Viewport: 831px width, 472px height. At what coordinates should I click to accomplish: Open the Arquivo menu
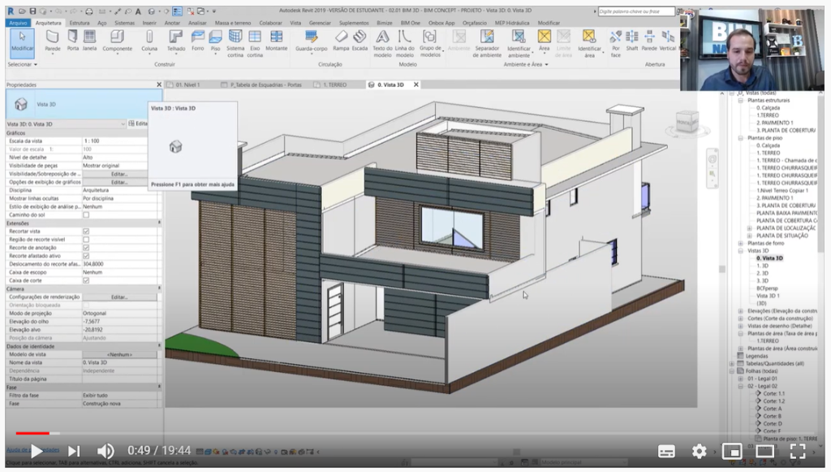(x=18, y=23)
